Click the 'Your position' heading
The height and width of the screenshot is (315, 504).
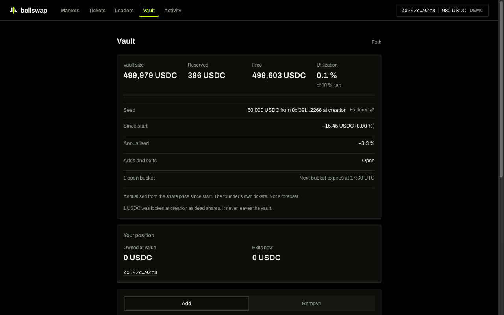pos(139,235)
